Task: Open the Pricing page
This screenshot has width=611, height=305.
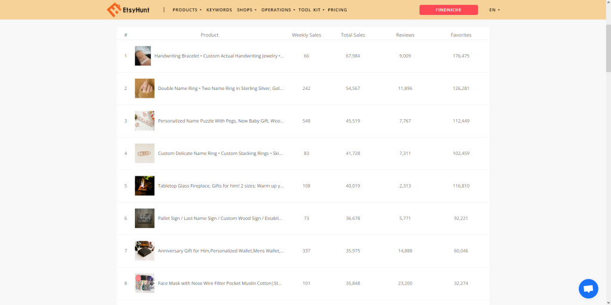Action: click(337, 10)
